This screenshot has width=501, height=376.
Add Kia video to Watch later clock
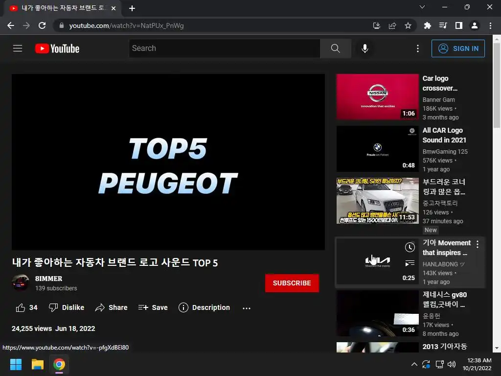click(x=410, y=247)
